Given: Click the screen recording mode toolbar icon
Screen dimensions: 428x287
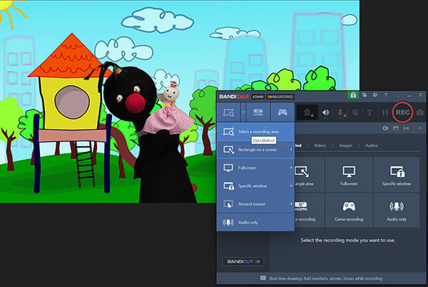Looking at the screenshot, I should 228,112.
